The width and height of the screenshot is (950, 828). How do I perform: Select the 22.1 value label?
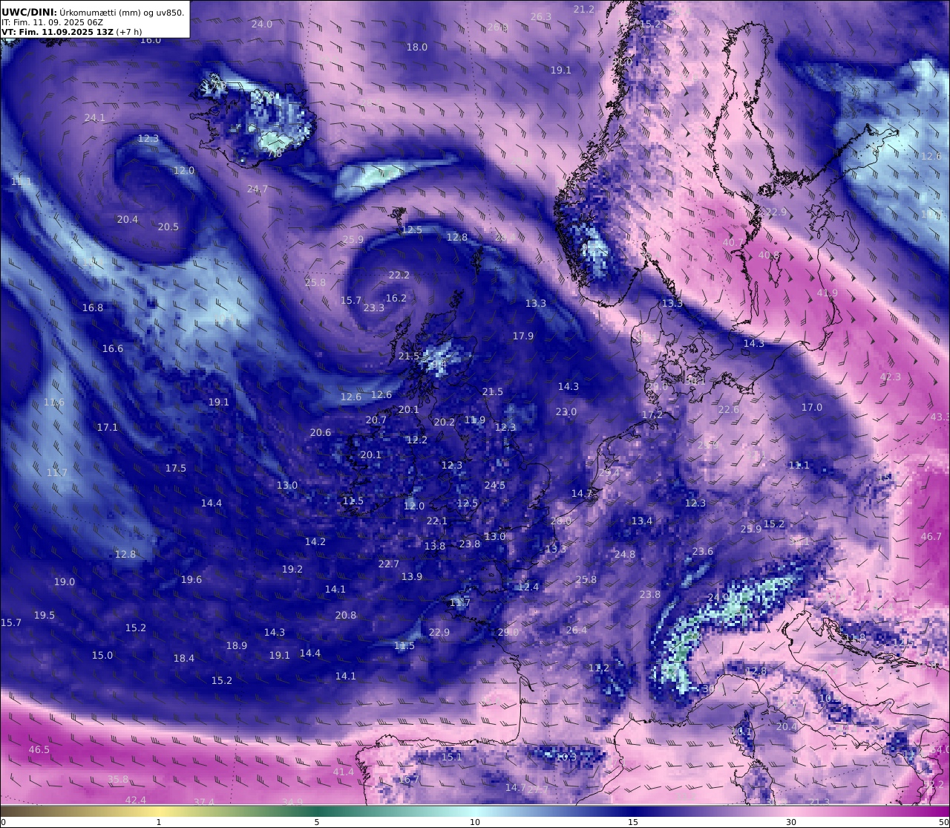click(x=437, y=521)
